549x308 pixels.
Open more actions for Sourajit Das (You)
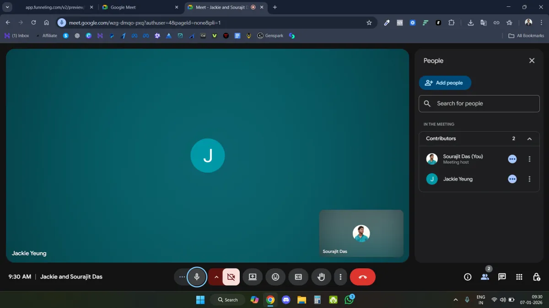tap(530, 159)
